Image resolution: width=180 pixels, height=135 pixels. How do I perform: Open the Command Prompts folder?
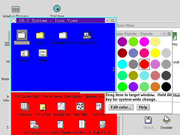[x=63, y=35]
